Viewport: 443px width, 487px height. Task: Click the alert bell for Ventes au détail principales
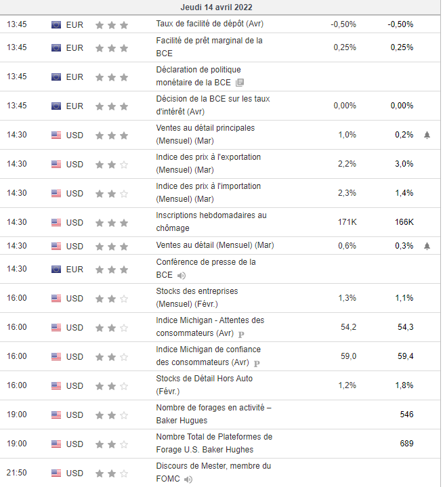(x=427, y=135)
